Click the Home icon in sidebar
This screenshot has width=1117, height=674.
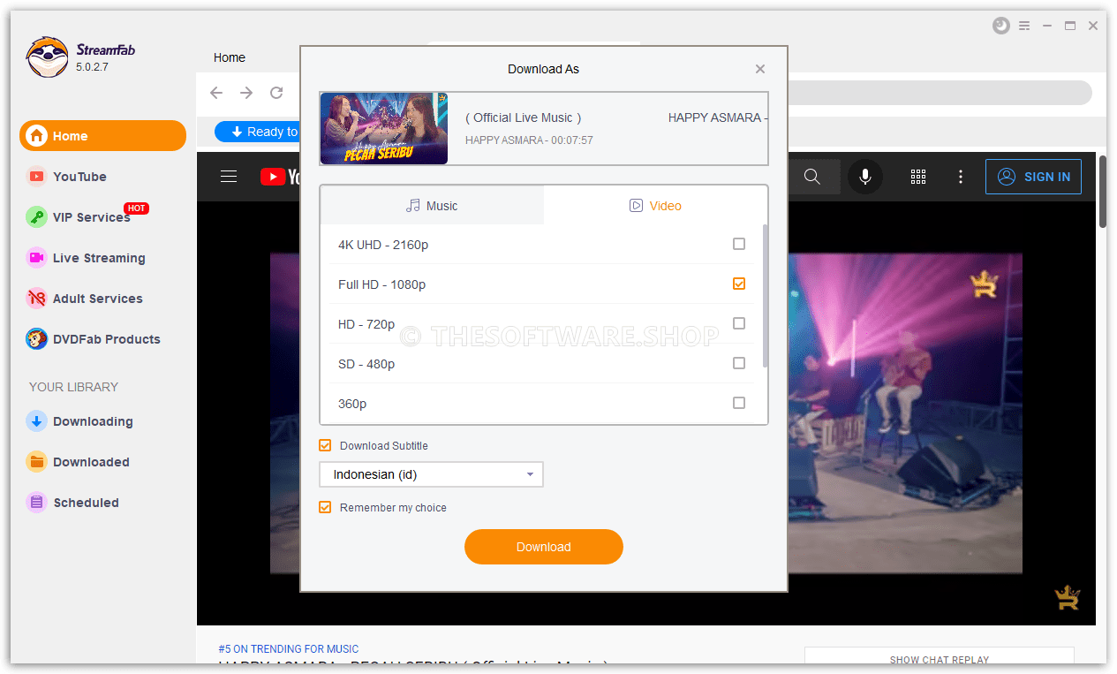click(36, 136)
